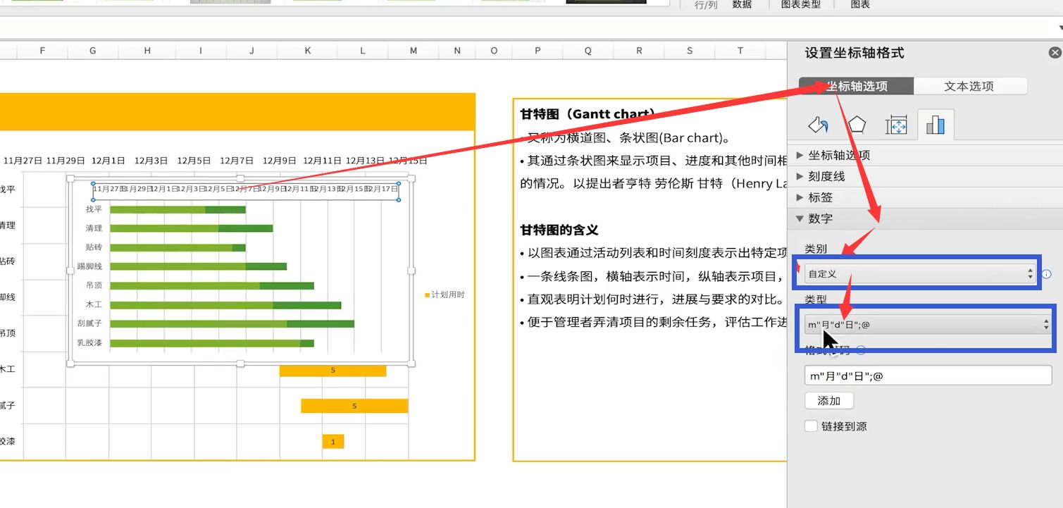Click the 吊顶 category label in chart
Viewport: 1063px width, 508px height.
(94, 285)
